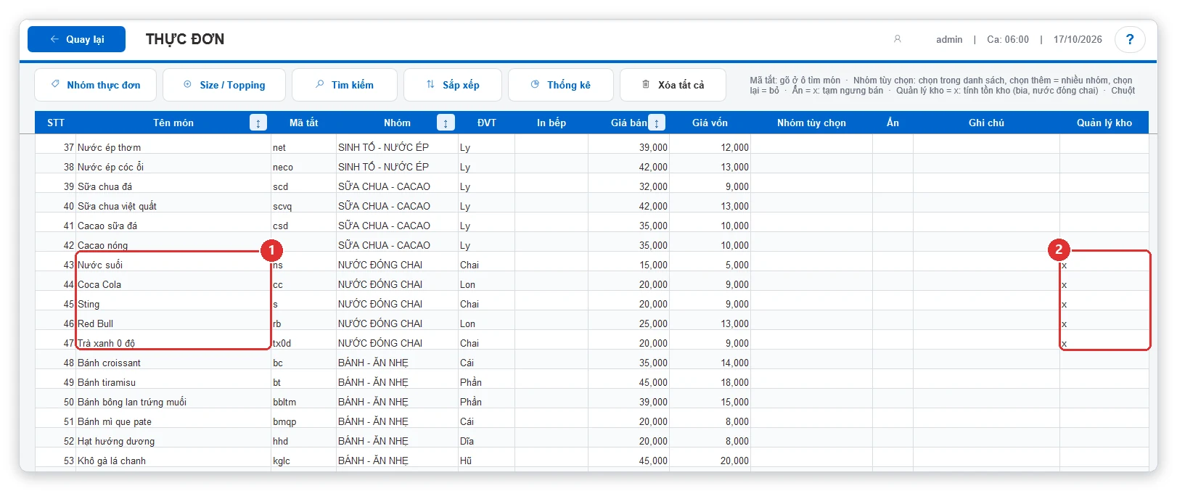Select the Bánh mì que pate item
Screen dimensions: 1177x491
coord(115,421)
